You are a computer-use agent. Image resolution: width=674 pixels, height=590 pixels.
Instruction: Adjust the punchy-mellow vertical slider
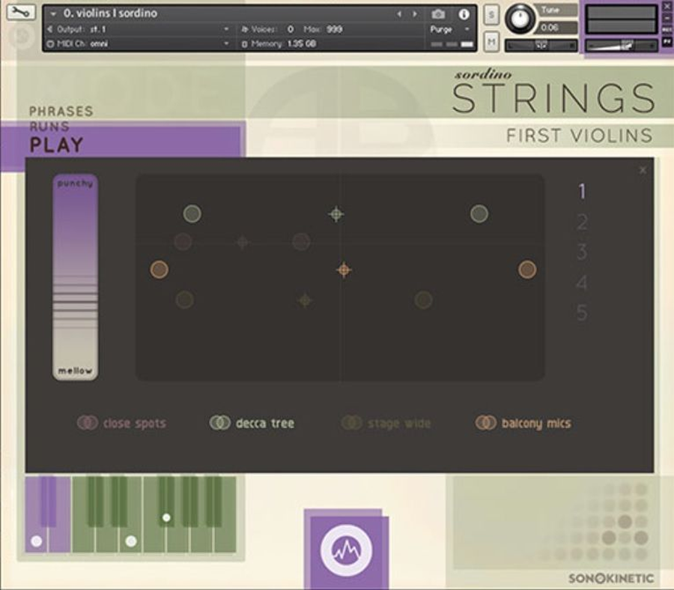(75, 277)
